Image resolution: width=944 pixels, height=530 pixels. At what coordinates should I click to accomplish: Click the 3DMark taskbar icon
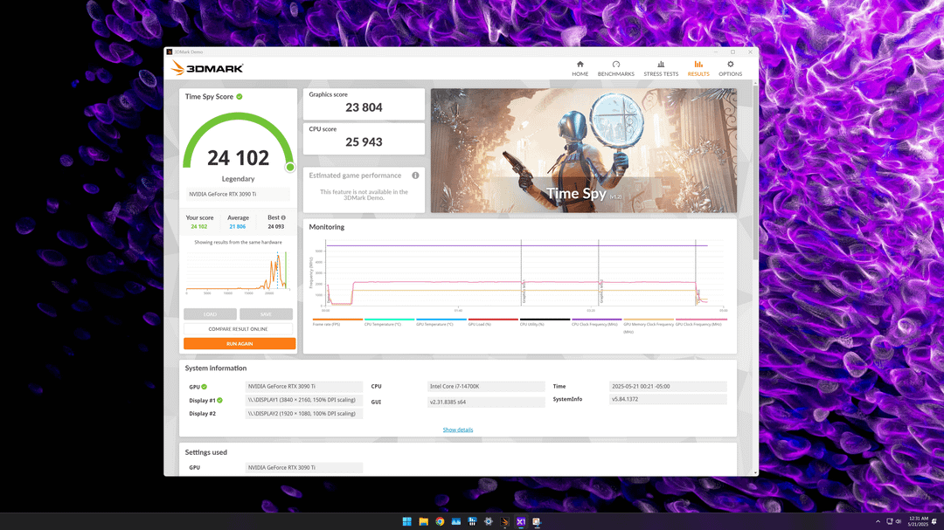pyautogui.click(x=504, y=521)
